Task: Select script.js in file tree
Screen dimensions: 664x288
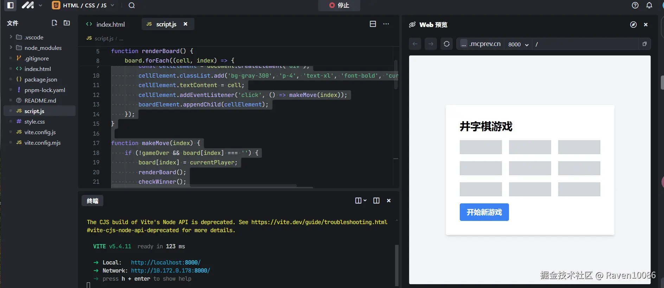Action: (39, 111)
